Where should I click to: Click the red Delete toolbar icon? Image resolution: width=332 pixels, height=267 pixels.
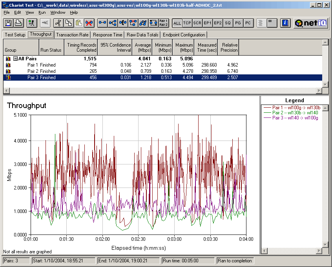coord(89,23)
